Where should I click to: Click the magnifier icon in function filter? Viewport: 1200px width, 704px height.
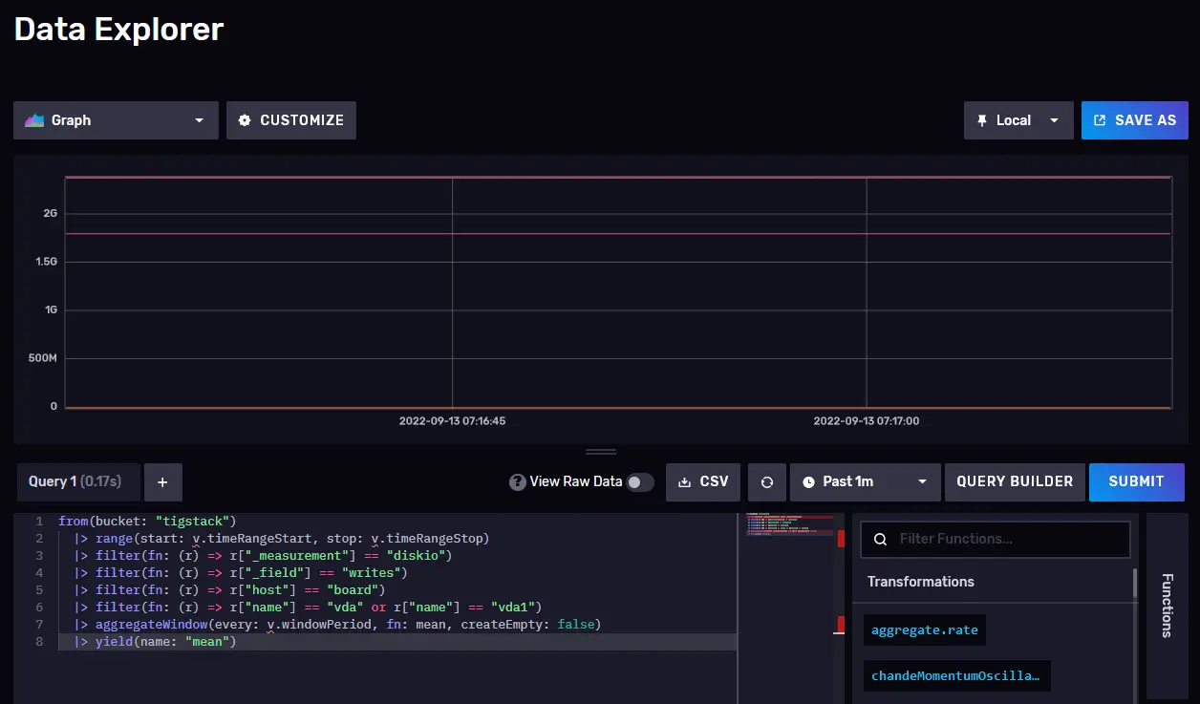click(x=881, y=539)
